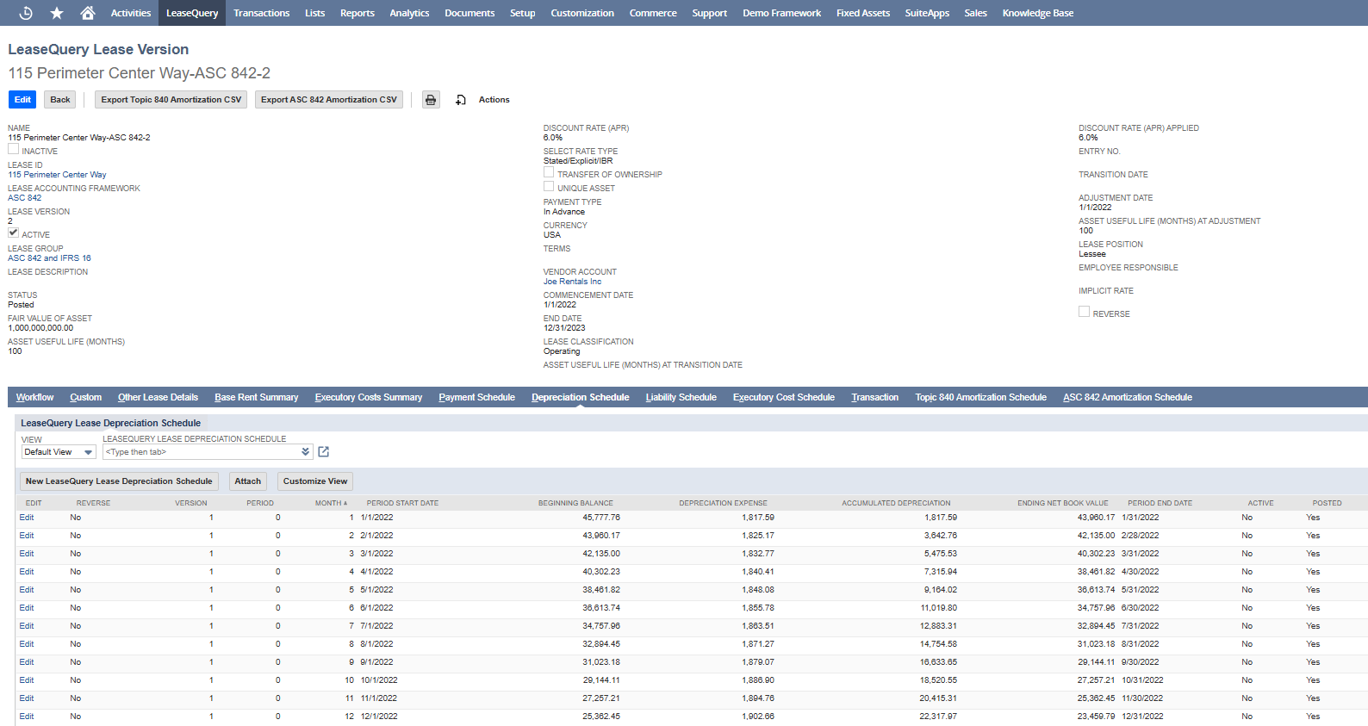Expand the Default View dropdown

tap(59, 452)
